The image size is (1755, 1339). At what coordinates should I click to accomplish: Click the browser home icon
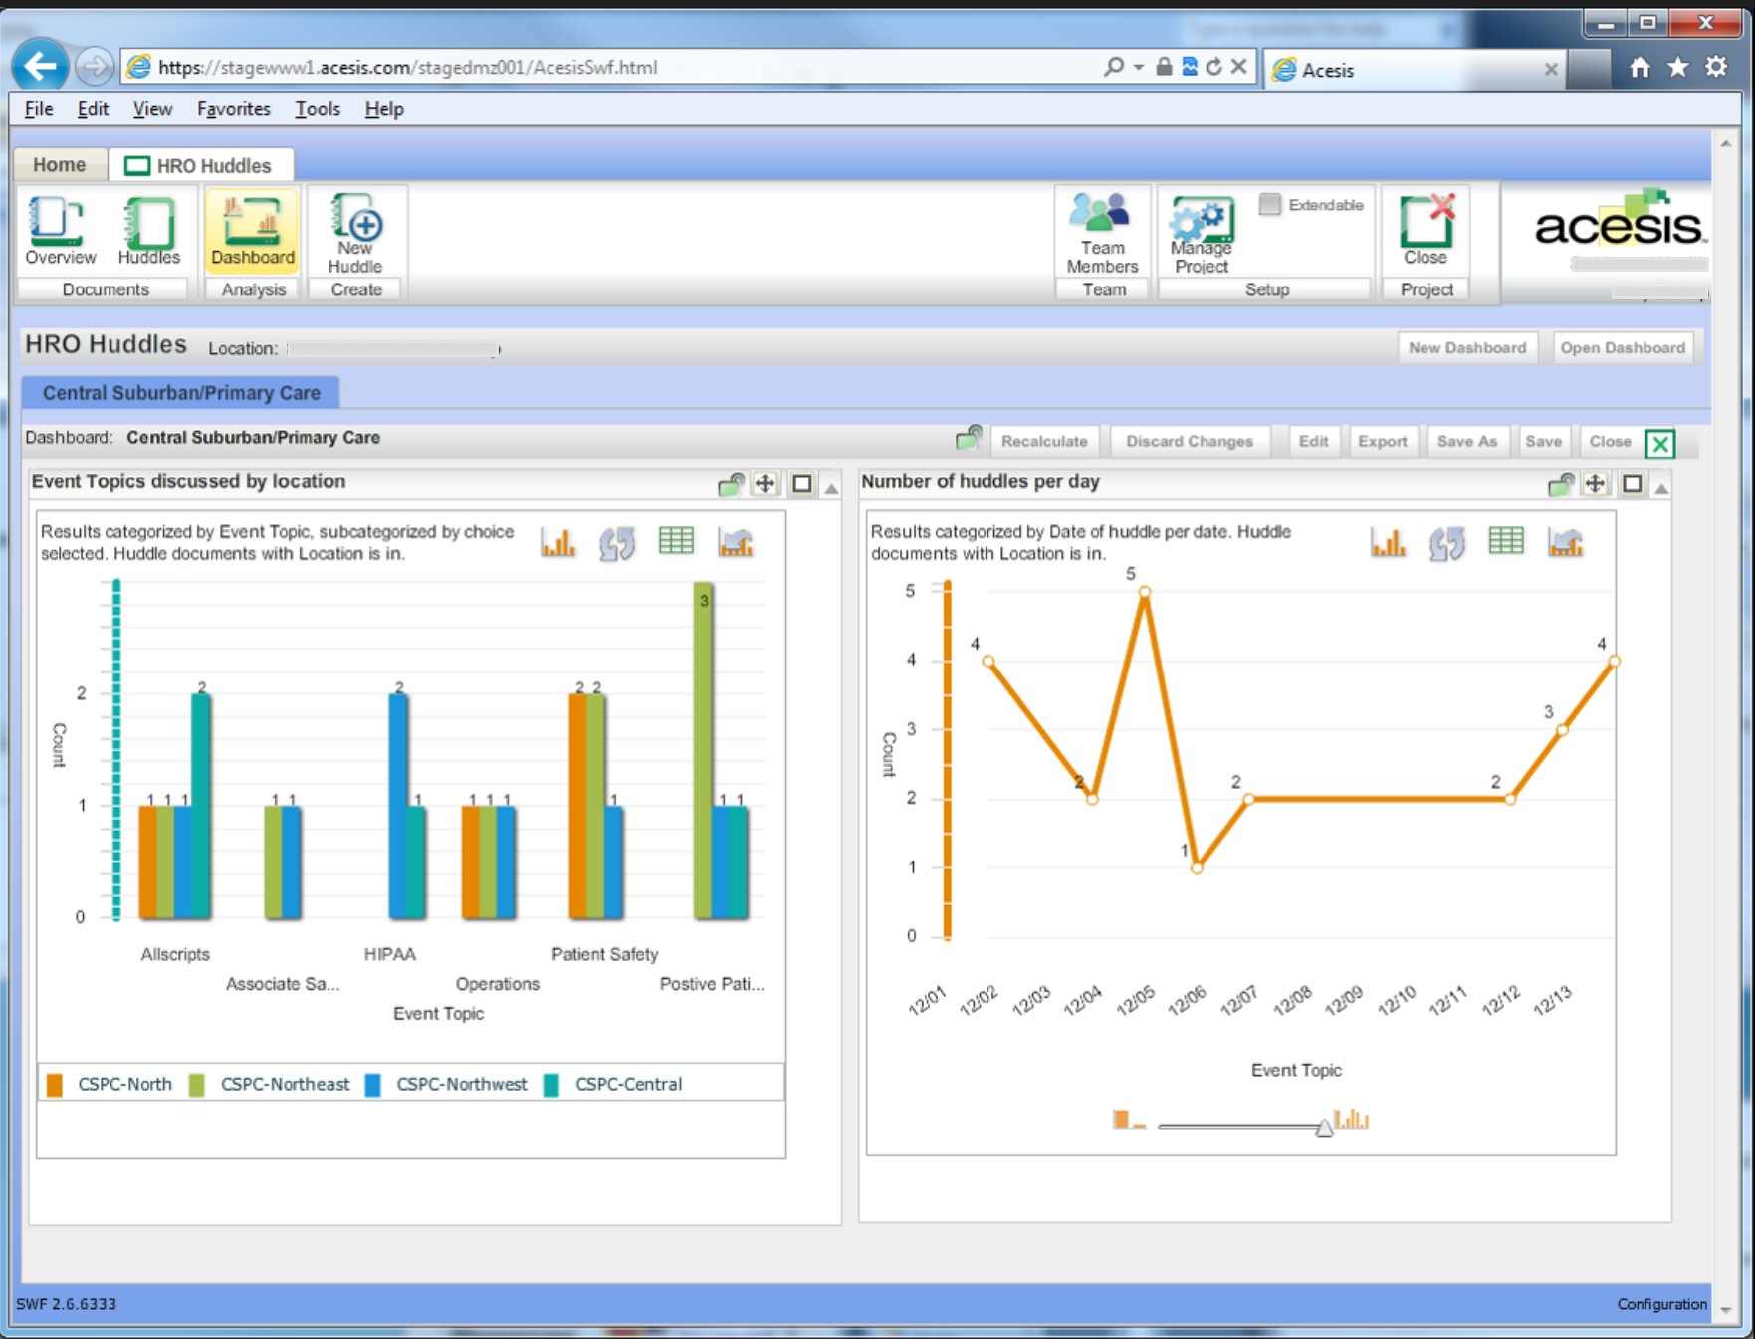[x=1640, y=67]
